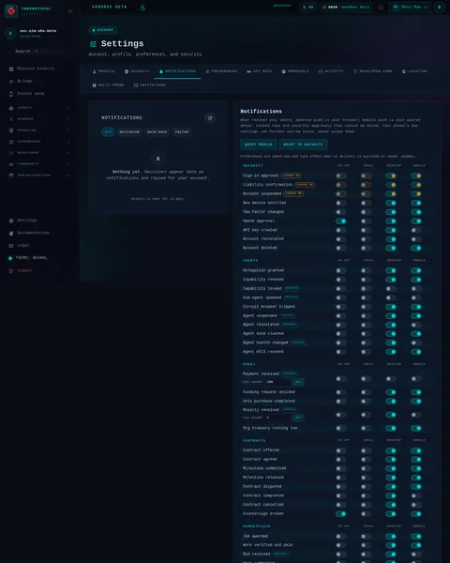Filter notifications by Delivered
This screenshot has width=450, height=563.
[129, 132]
